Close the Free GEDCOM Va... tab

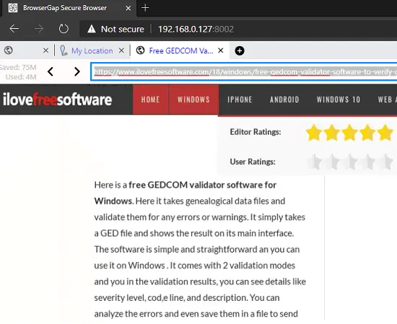point(221,51)
